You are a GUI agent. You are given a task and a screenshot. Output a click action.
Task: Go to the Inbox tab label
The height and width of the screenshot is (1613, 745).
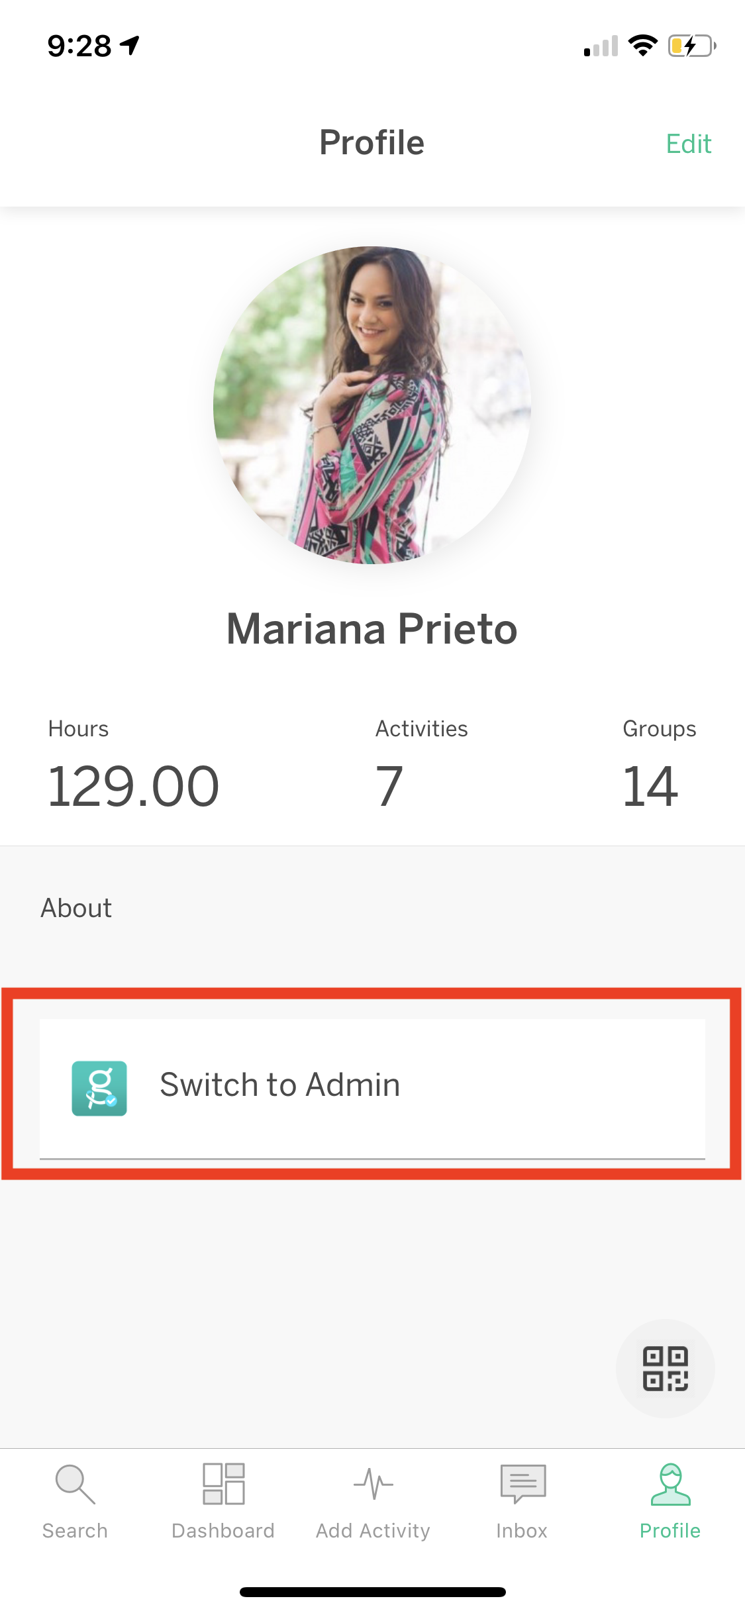tap(522, 1531)
